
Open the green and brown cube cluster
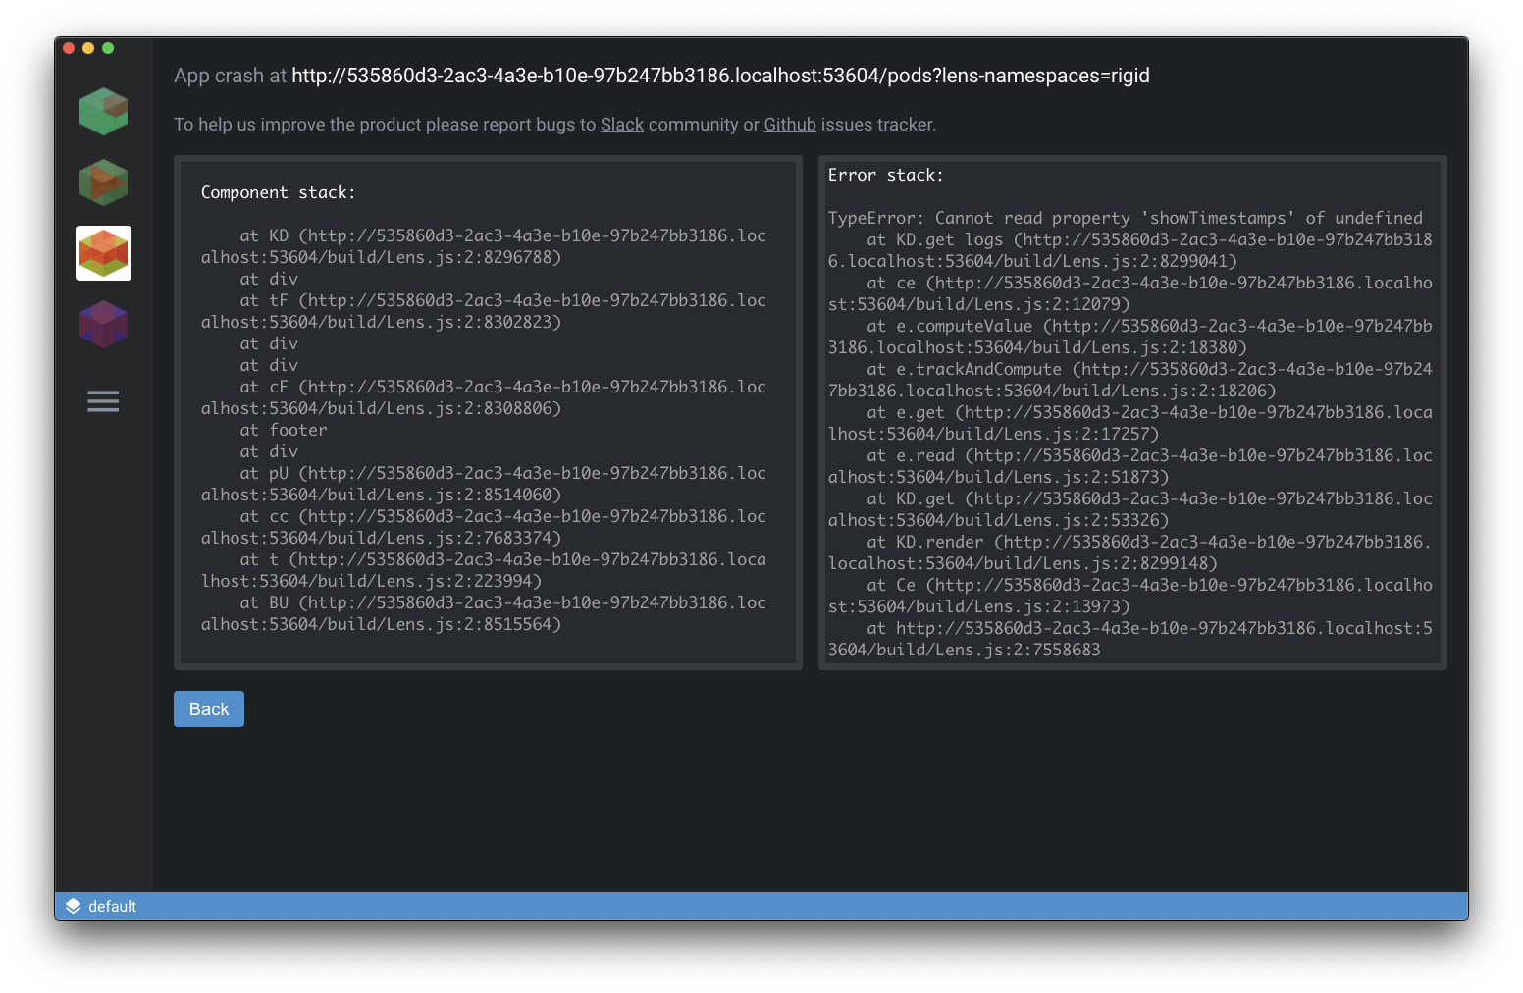103,183
